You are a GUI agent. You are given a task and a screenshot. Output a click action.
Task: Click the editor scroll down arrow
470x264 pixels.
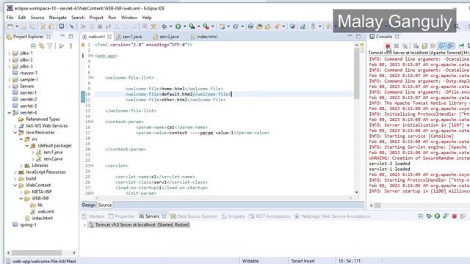click(x=356, y=192)
